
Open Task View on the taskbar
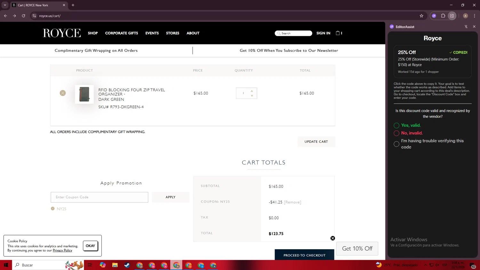(x=90, y=265)
